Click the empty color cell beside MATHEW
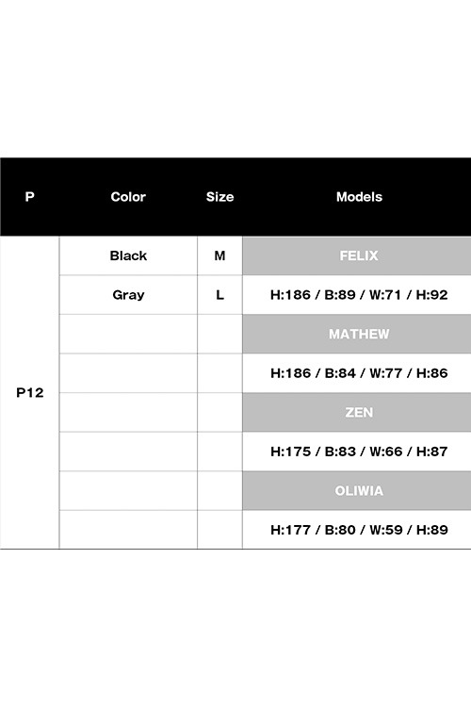 pos(128,334)
